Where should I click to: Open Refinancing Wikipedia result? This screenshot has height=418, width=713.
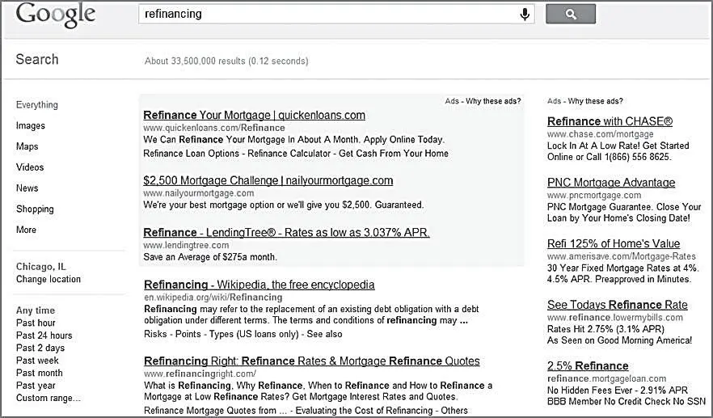coord(259,285)
